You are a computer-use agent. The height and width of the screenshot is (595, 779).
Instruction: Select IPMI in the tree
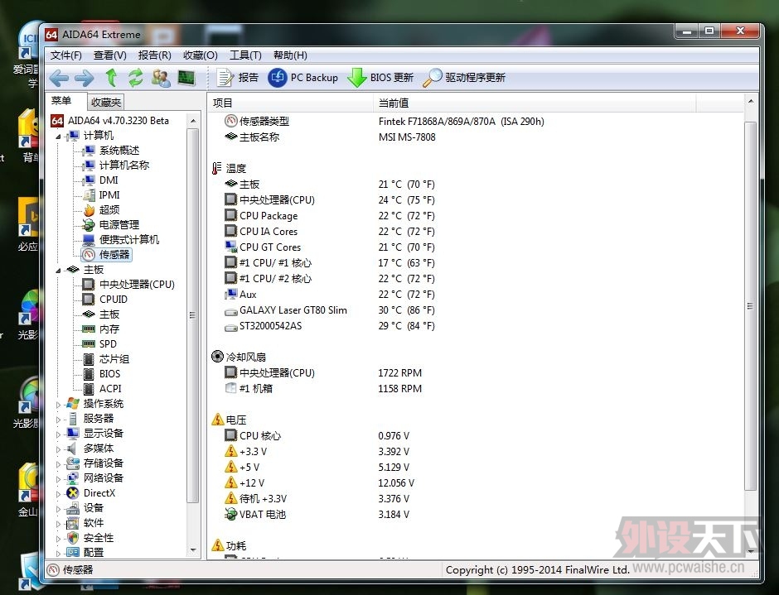click(x=109, y=195)
